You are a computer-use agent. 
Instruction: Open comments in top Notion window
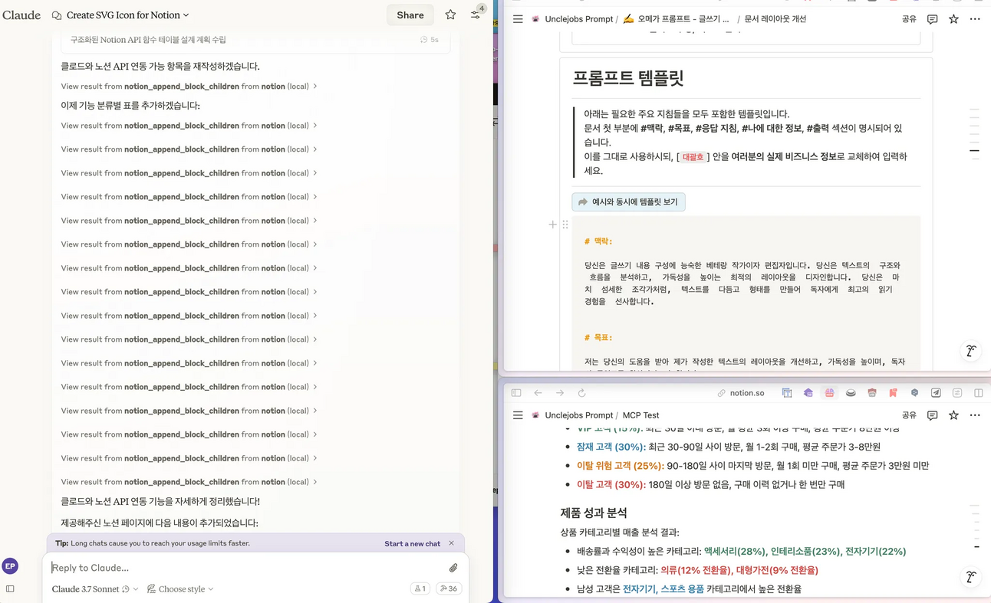[932, 19]
